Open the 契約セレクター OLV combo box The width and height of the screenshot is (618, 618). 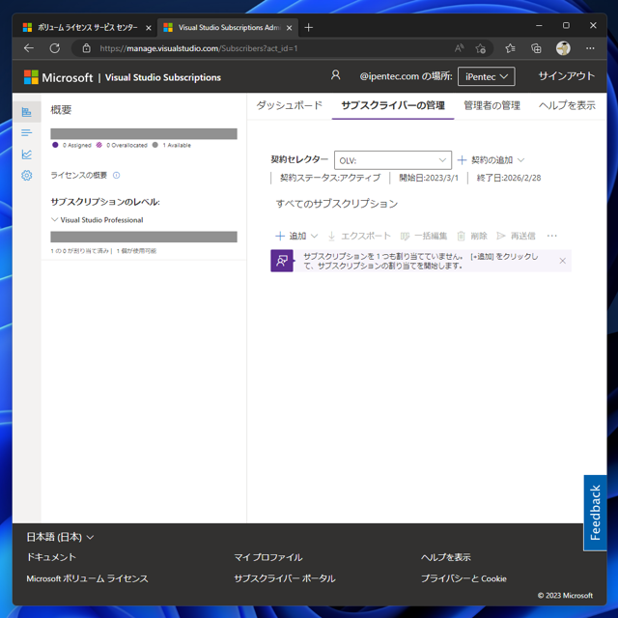tap(393, 160)
